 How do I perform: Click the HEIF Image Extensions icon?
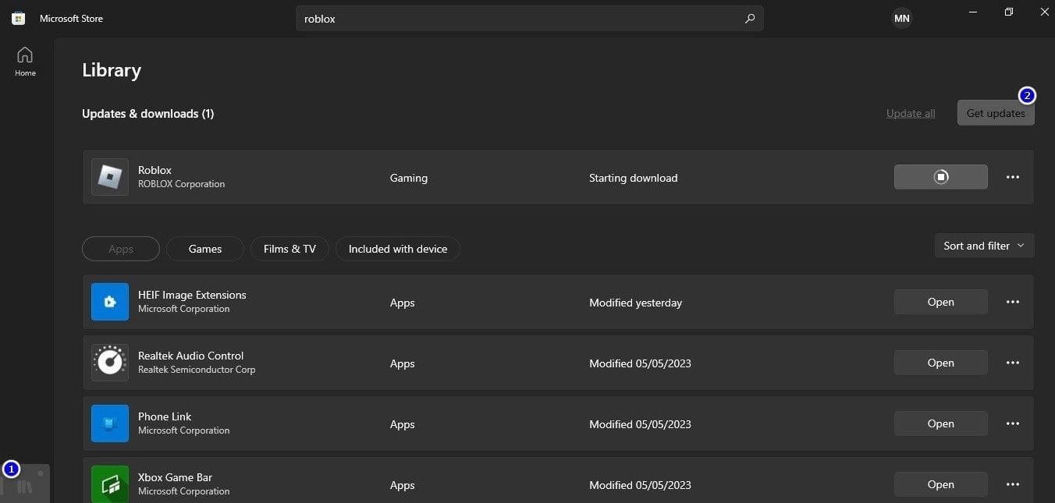click(110, 302)
